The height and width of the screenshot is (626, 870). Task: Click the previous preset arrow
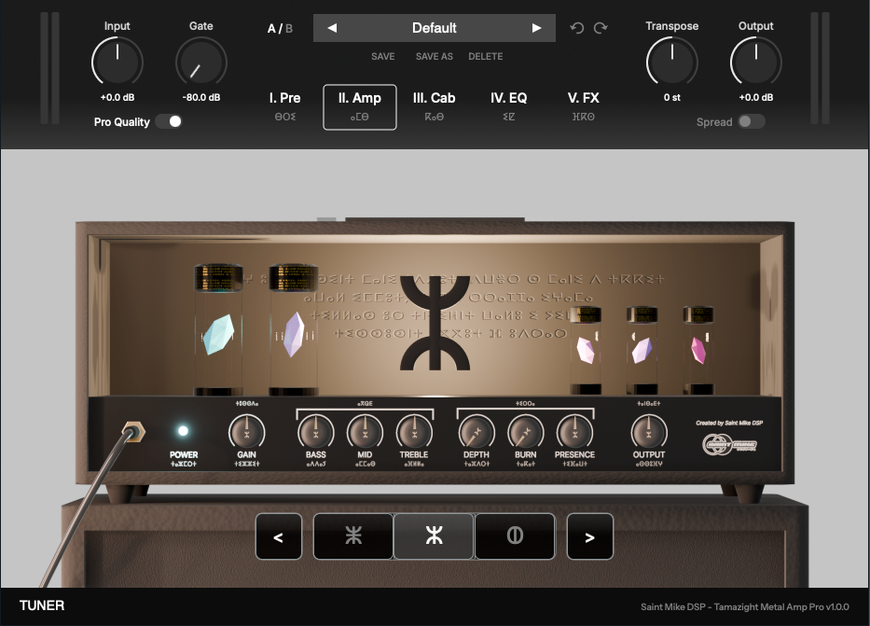[x=333, y=28]
